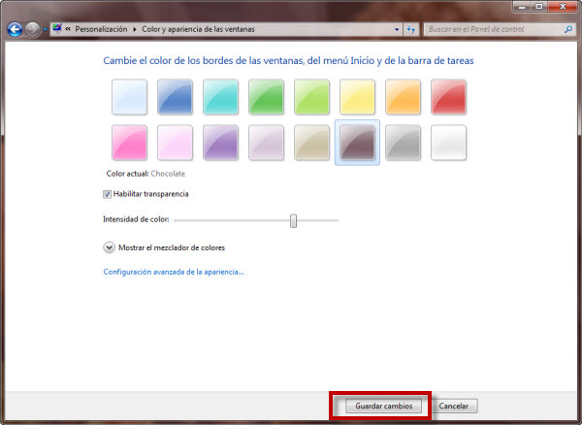
Task: Choose the yellow color swatch
Action: (x=357, y=97)
